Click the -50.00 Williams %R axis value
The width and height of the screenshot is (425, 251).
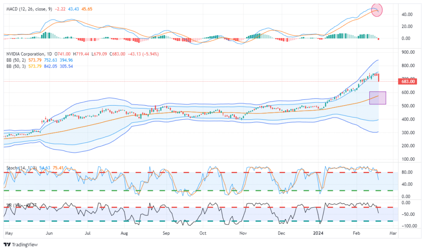point(408,214)
